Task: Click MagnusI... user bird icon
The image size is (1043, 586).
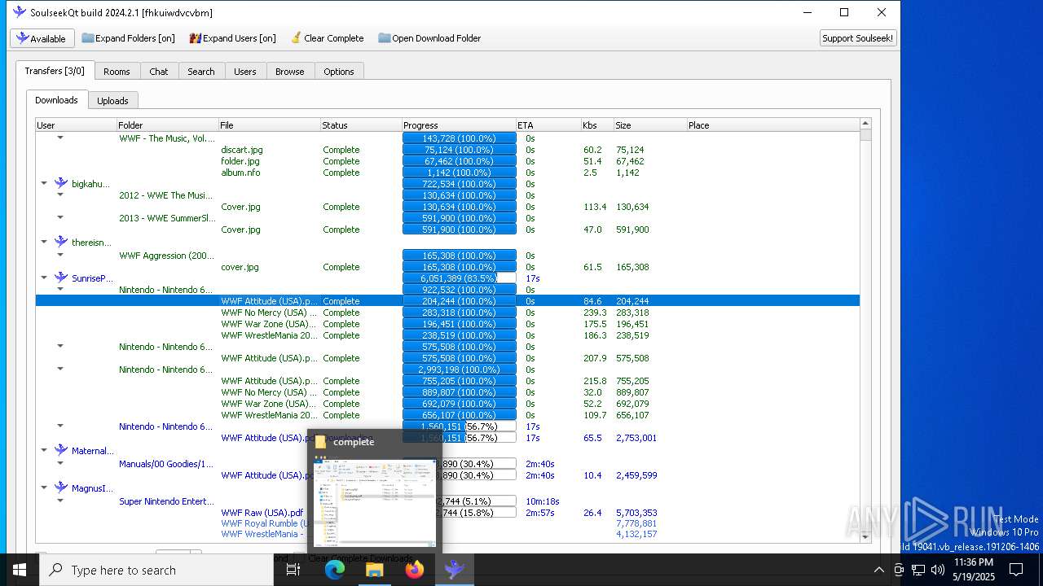Action: 61,488
